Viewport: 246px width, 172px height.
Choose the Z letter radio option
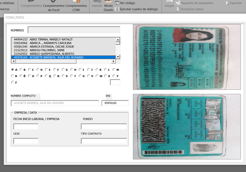(12, 83)
